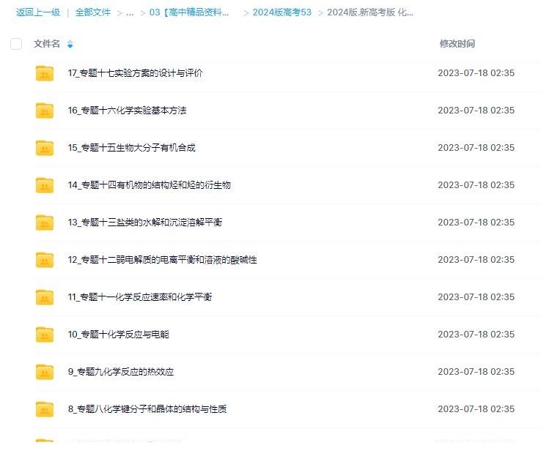
Task: Open breadcrumb 03【高中精品资料...
Action: [x=189, y=12]
